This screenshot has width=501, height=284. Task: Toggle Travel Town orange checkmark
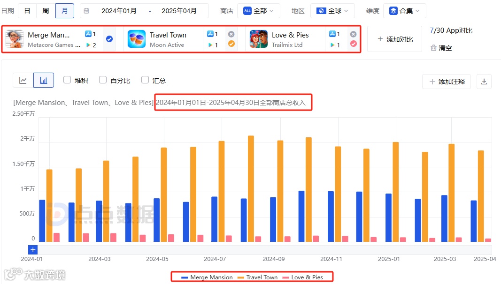point(231,44)
